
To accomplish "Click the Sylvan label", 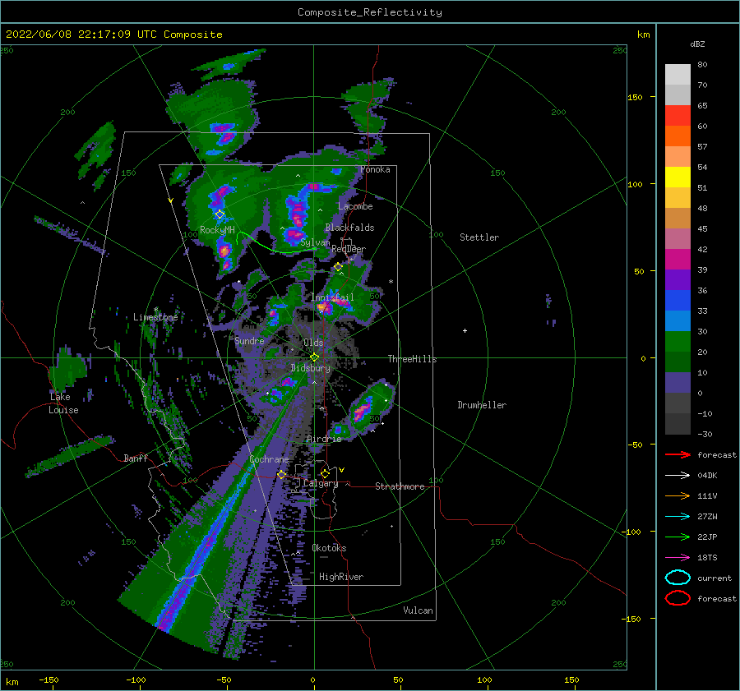I will (x=315, y=242).
